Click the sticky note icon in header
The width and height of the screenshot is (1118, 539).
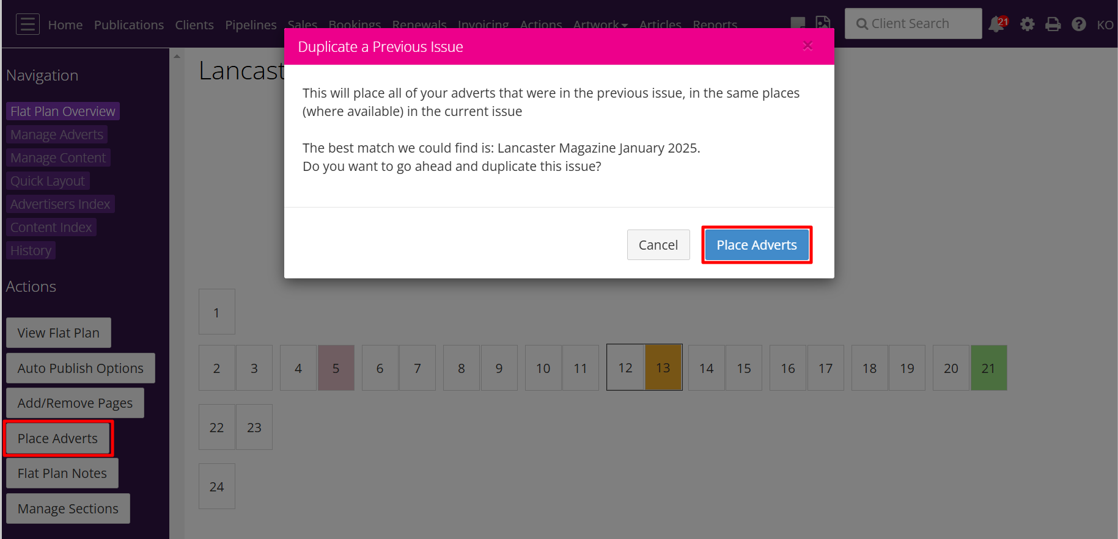[798, 23]
